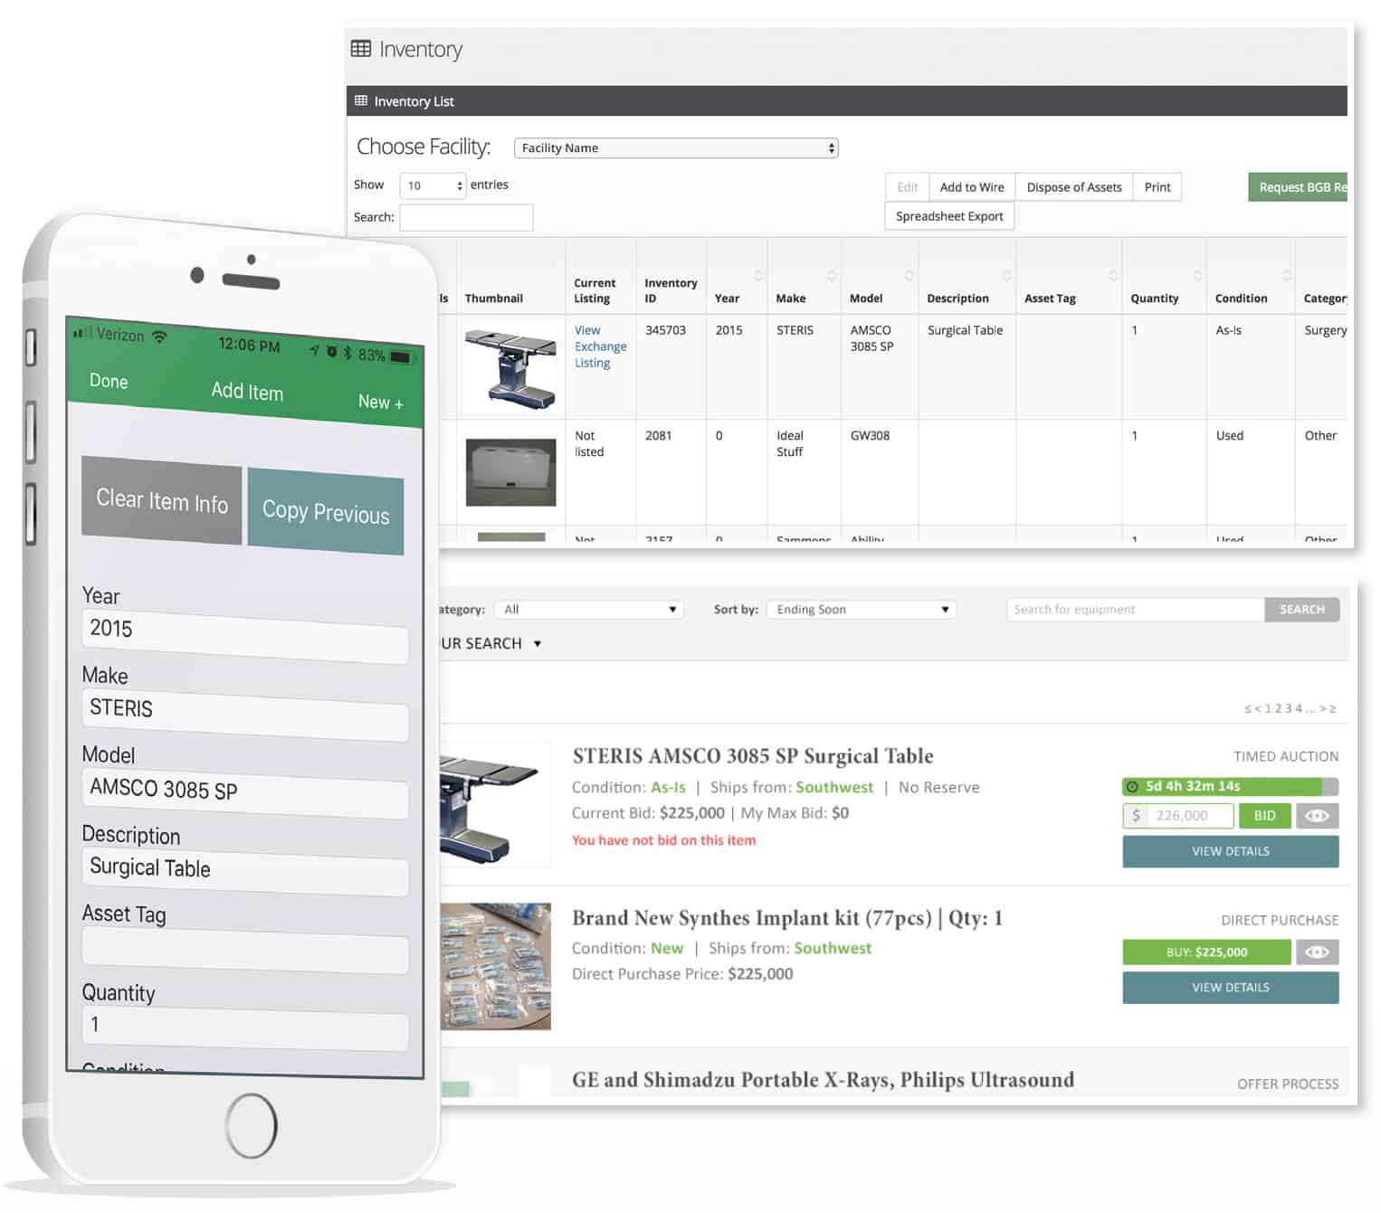Viewport: 1381px width, 1213px height.
Task: Go to page 2 in pagination
Action: pos(1278,708)
